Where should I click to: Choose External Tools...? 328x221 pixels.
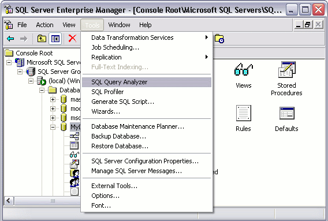[147, 186]
